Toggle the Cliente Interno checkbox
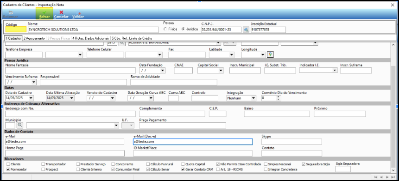This screenshot has width=399, height=181. (78, 169)
